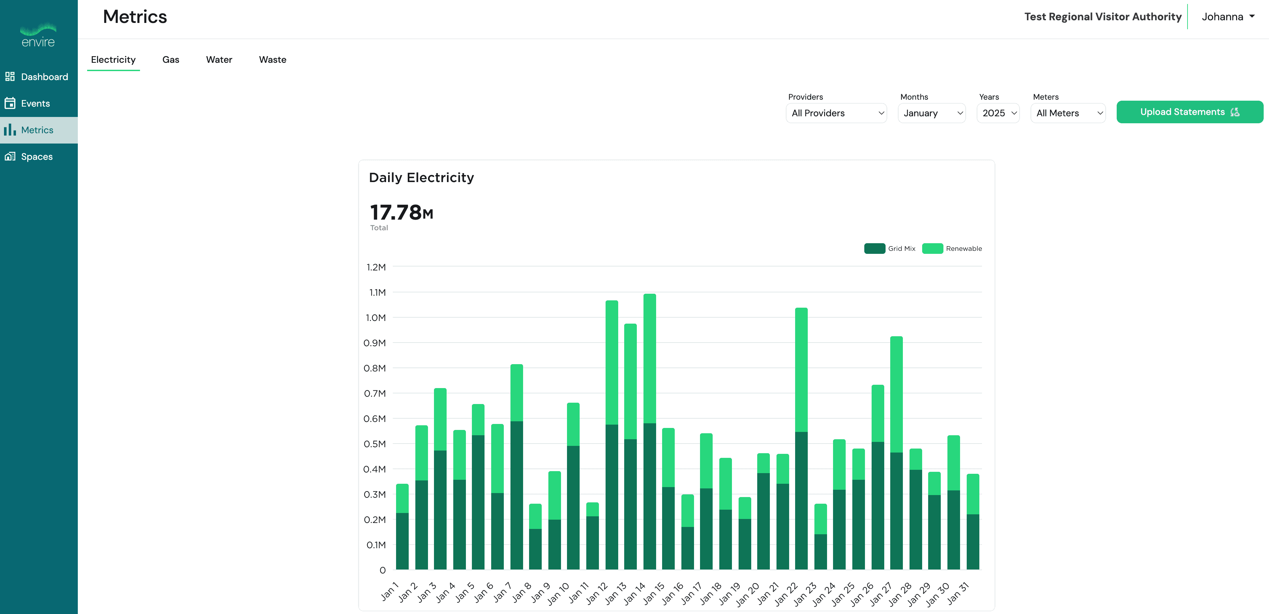Click the upload icon on Upload Statements
This screenshot has height=614, width=1269.
pyautogui.click(x=1235, y=112)
